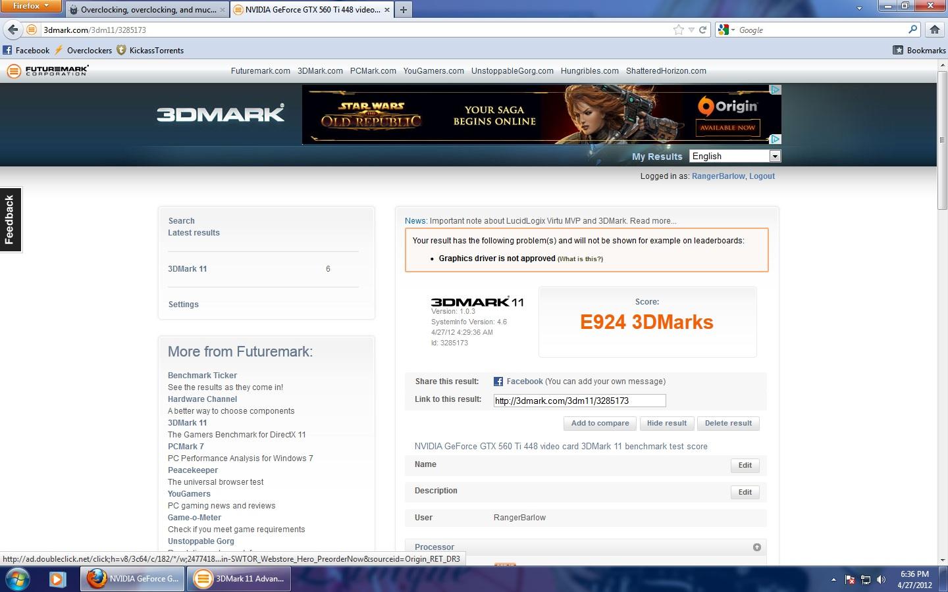Viewport: 948px width, 592px height.
Task: Click the Logout link
Action: (x=762, y=176)
